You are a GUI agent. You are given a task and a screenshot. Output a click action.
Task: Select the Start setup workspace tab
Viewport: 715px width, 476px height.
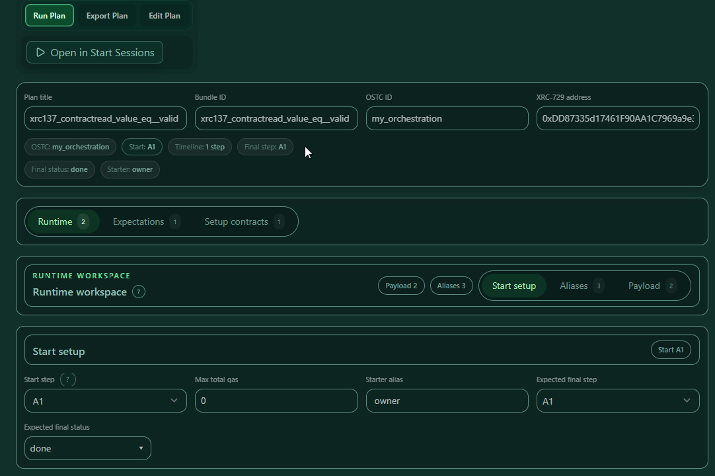514,286
